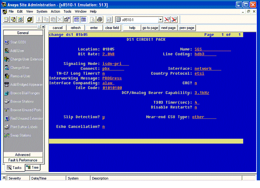Click the next page button
The width and height of the screenshot is (260, 188).
point(168,28)
